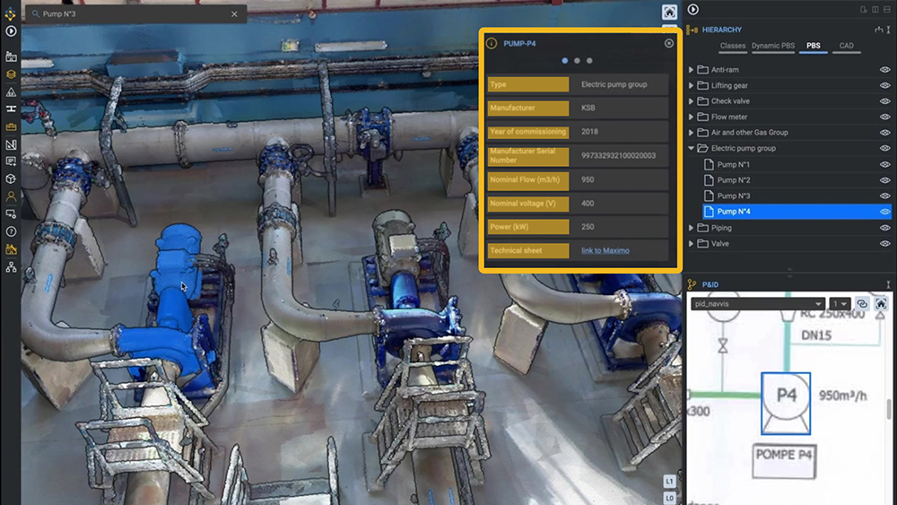This screenshot has height=505, width=897.
Task: Select the toolbox icon in left sidebar
Action: [x=11, y=126]
